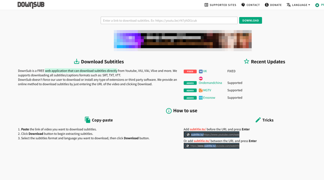Open the Supported Sites menu item
Image resolution: width=324 pixels, height=180 pixels.
220,5
